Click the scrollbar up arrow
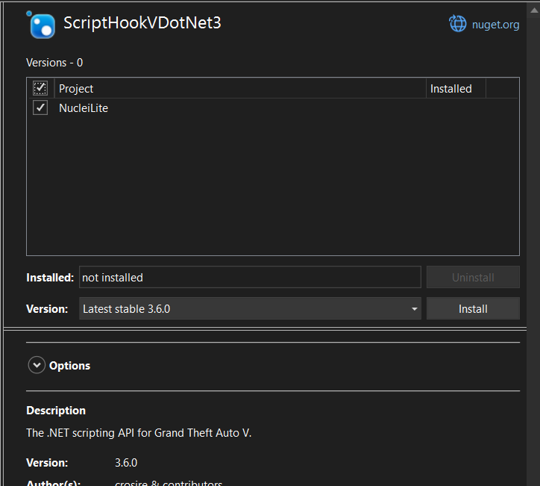The width and height of the screenshot is (540, 486). [534, 10]
